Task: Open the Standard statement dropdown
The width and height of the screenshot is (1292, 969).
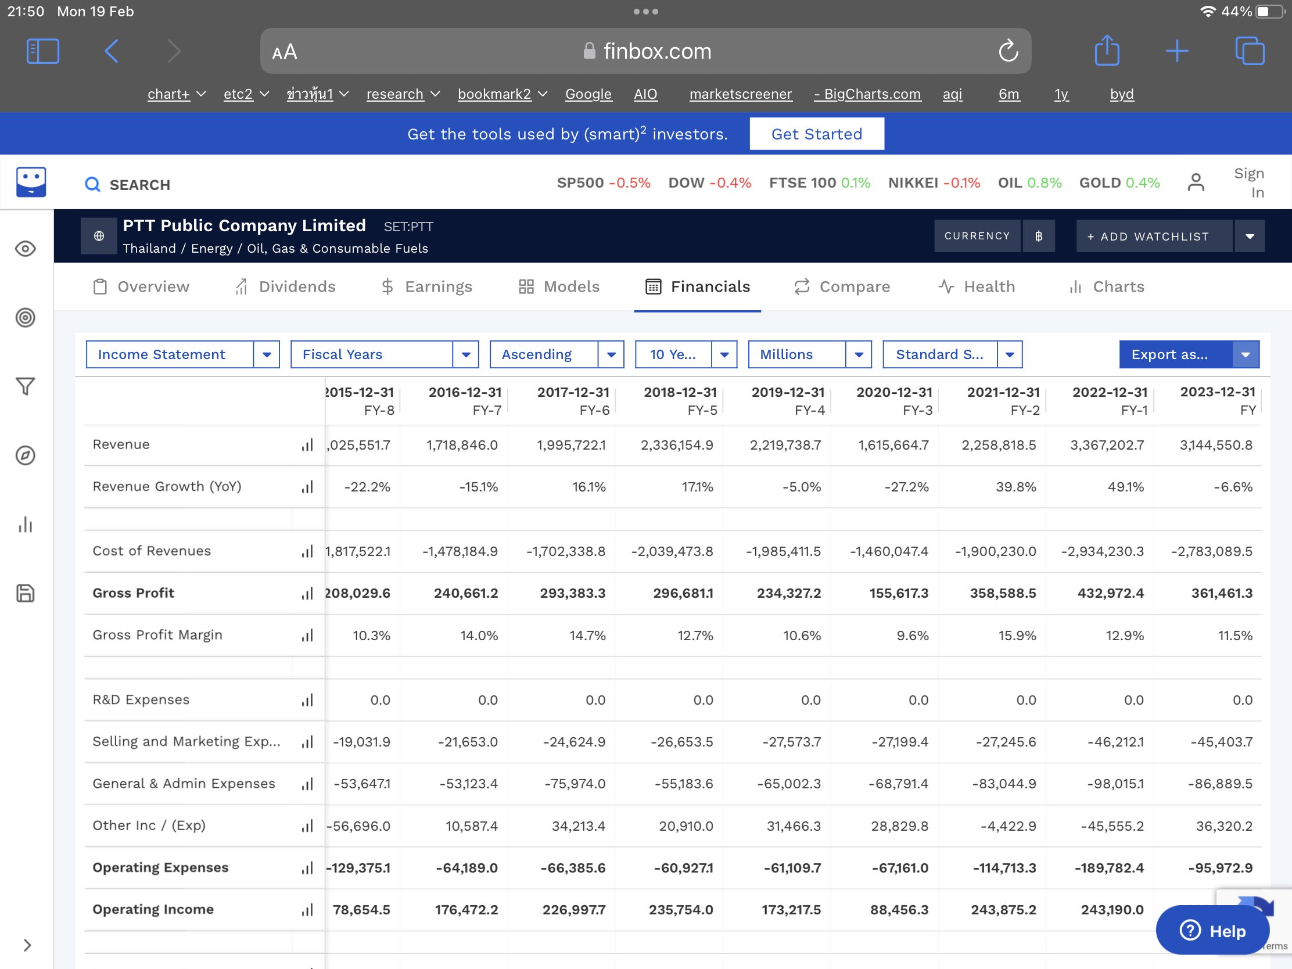Action: point(952,354)
